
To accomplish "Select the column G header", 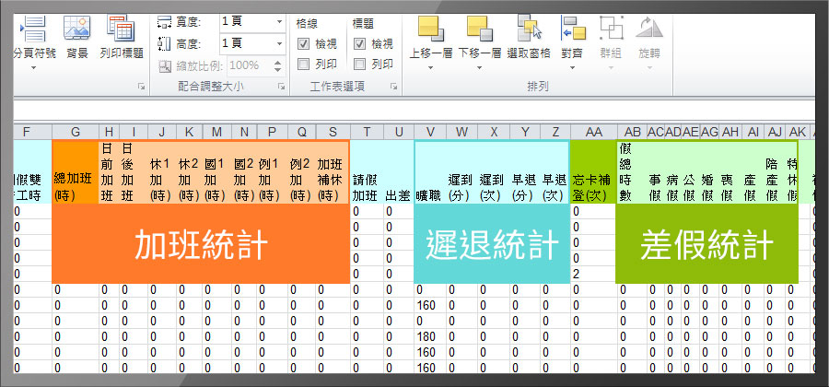I will (75, 132).
